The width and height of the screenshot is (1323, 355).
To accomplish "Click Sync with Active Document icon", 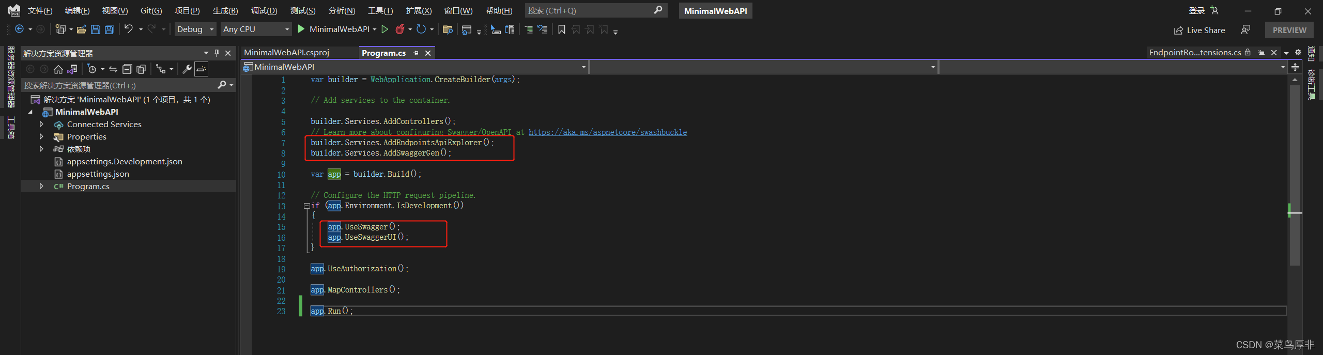I will [x=113, y=69].
